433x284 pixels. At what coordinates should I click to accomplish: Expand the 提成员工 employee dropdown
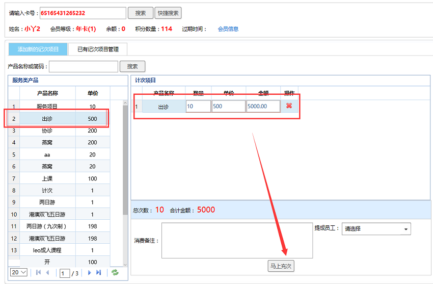pyautogui.click(x=376, y=229)
